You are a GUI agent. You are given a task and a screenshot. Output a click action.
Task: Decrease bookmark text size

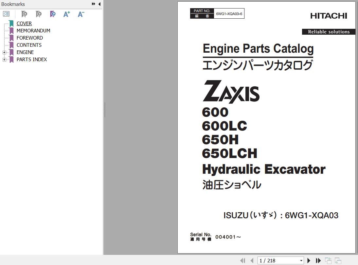click(x=81, y=14)
